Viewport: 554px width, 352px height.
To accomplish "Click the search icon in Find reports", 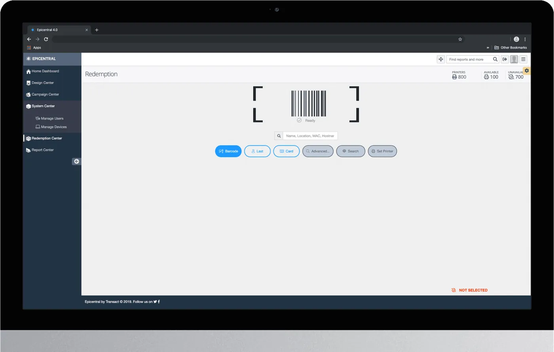I will tap(495, 59).
